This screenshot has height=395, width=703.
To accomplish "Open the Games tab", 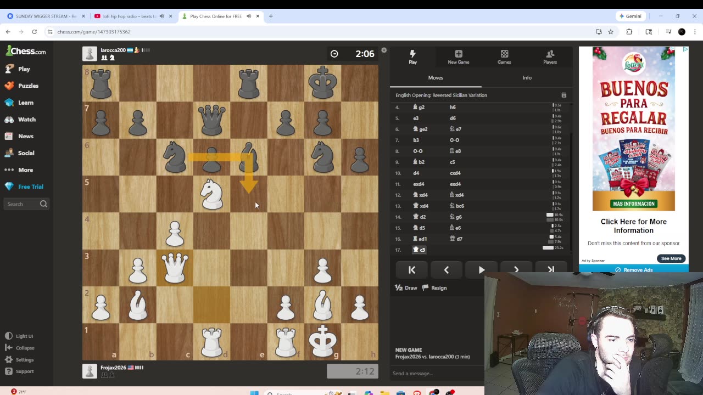I will [x=504, y=57].
